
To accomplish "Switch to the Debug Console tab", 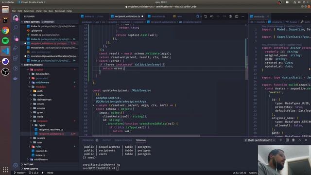I will point(123,140).
